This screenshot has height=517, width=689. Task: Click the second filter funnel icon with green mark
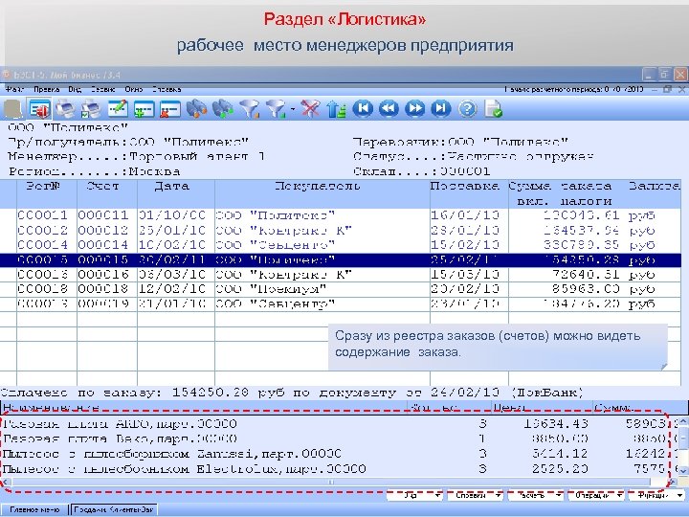[276, 108]
